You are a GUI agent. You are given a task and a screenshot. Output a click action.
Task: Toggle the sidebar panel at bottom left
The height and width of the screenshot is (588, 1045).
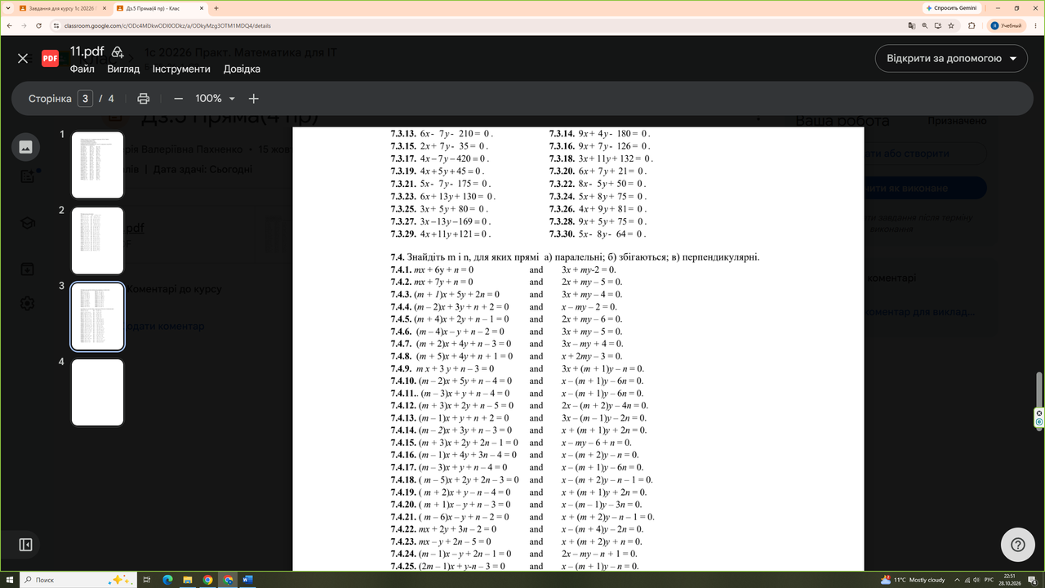click(25, 545)
